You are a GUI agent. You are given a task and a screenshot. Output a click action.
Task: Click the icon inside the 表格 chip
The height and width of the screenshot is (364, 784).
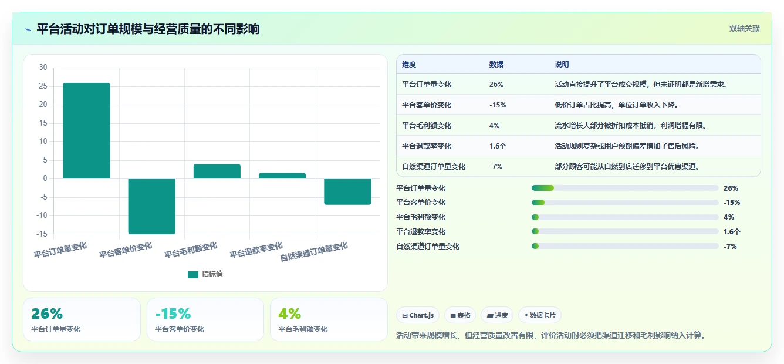[453, 316]
